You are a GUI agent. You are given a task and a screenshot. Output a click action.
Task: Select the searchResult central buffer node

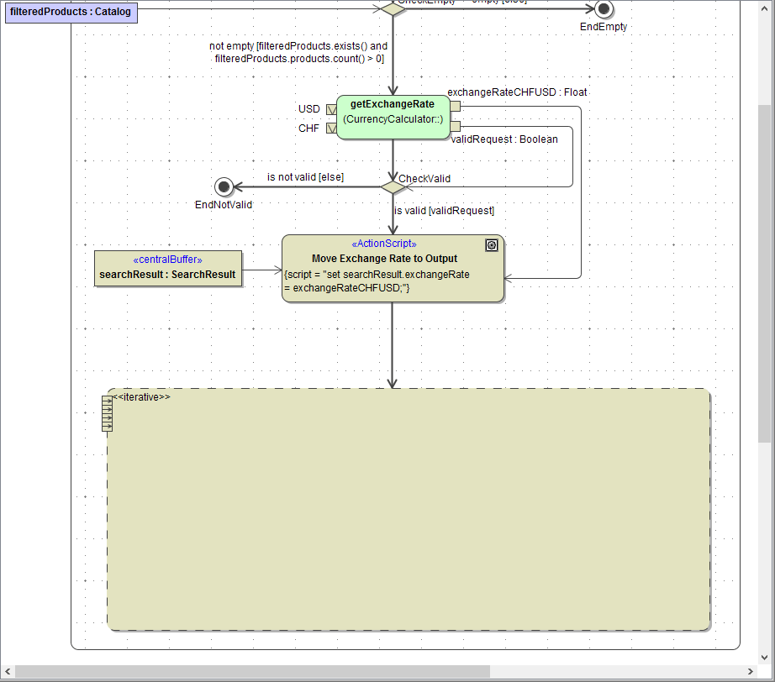coord(168,268)
